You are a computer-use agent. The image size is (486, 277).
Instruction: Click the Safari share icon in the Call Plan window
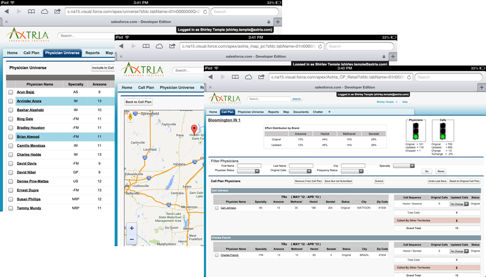261,77
